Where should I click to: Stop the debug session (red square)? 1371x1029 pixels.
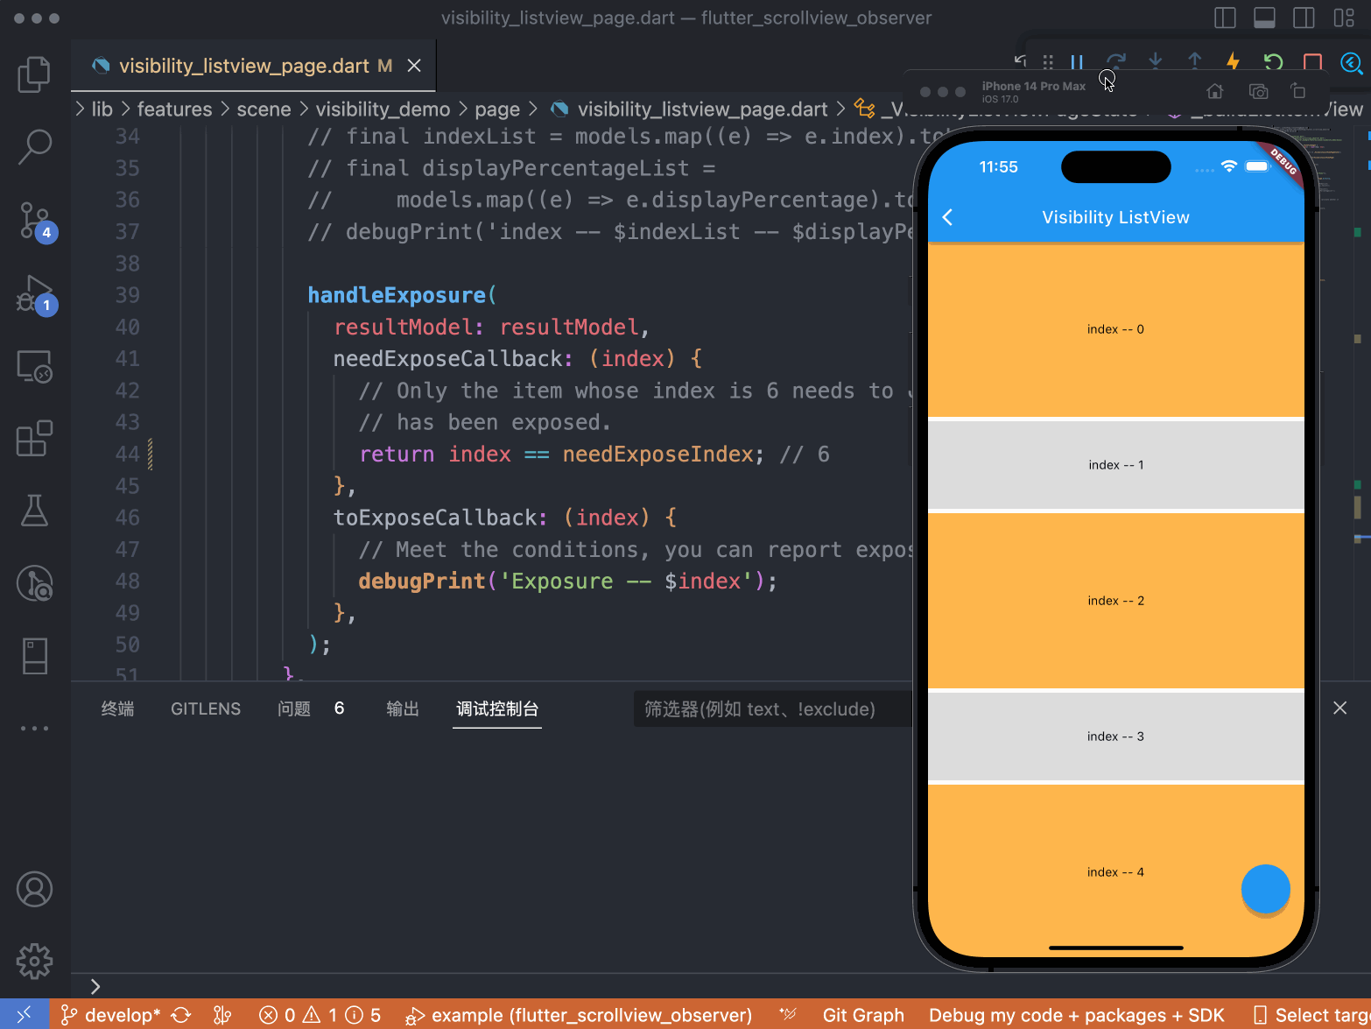(x=1312, y=61)
